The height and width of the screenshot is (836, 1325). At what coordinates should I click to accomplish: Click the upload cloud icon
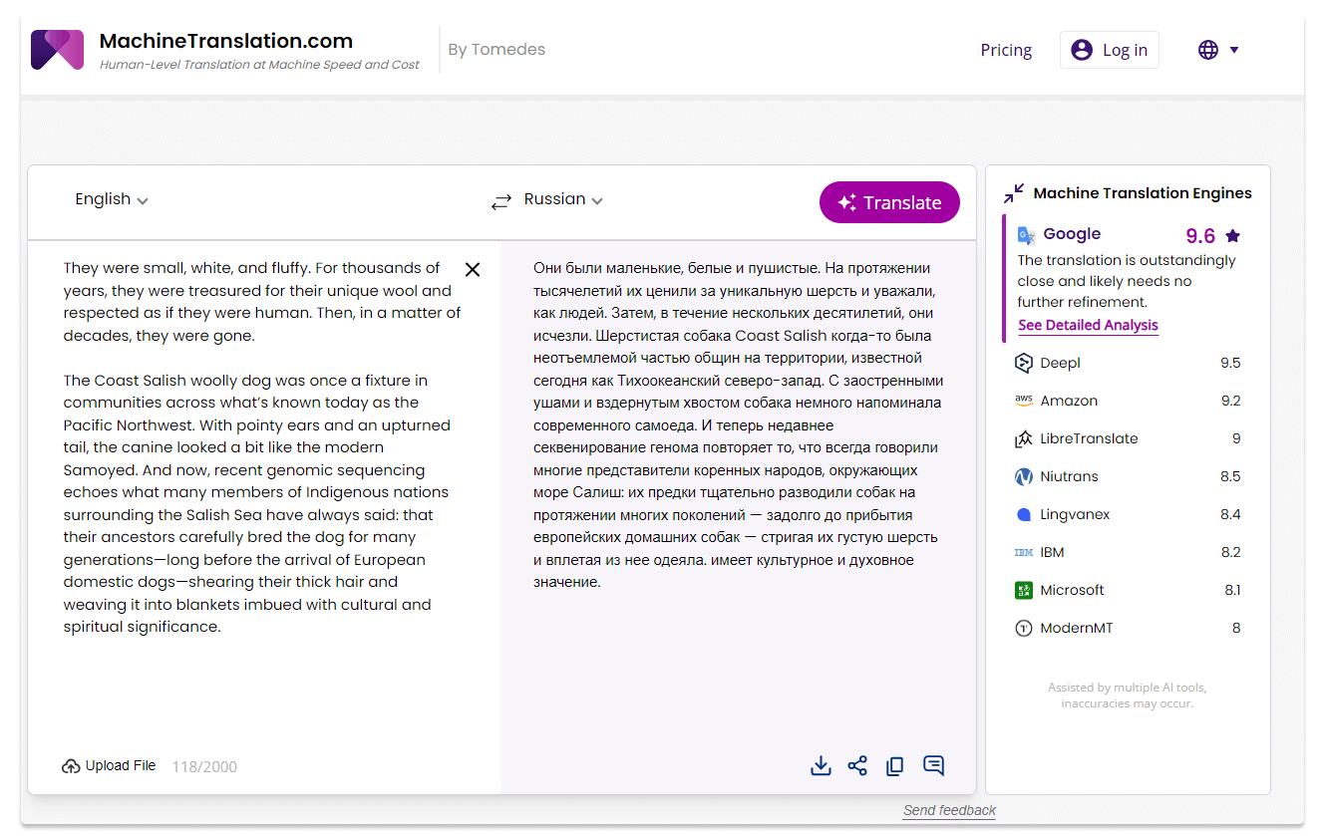71,766
